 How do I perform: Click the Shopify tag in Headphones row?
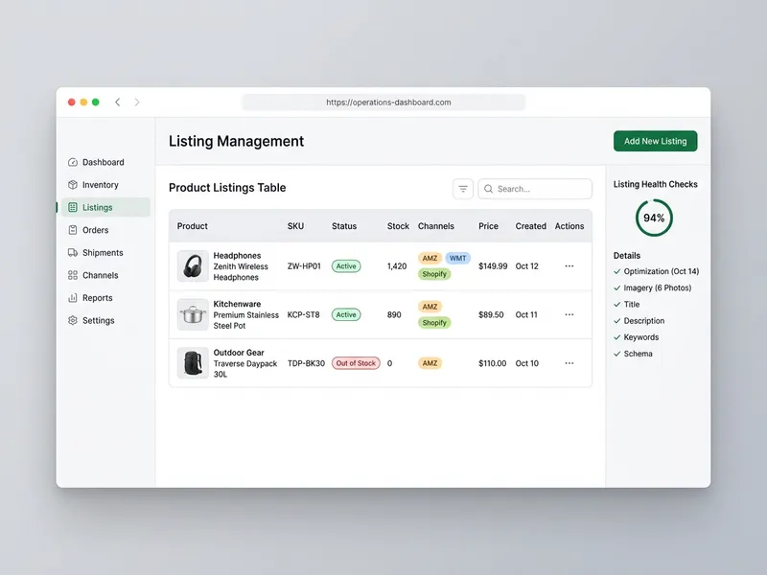tap(434, 274)
